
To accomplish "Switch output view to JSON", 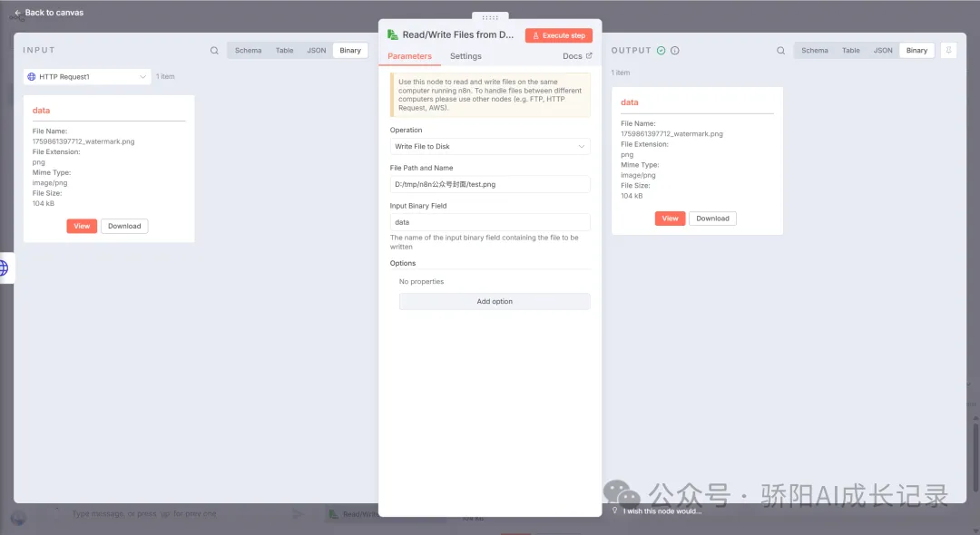I will (x=883, y=51).
